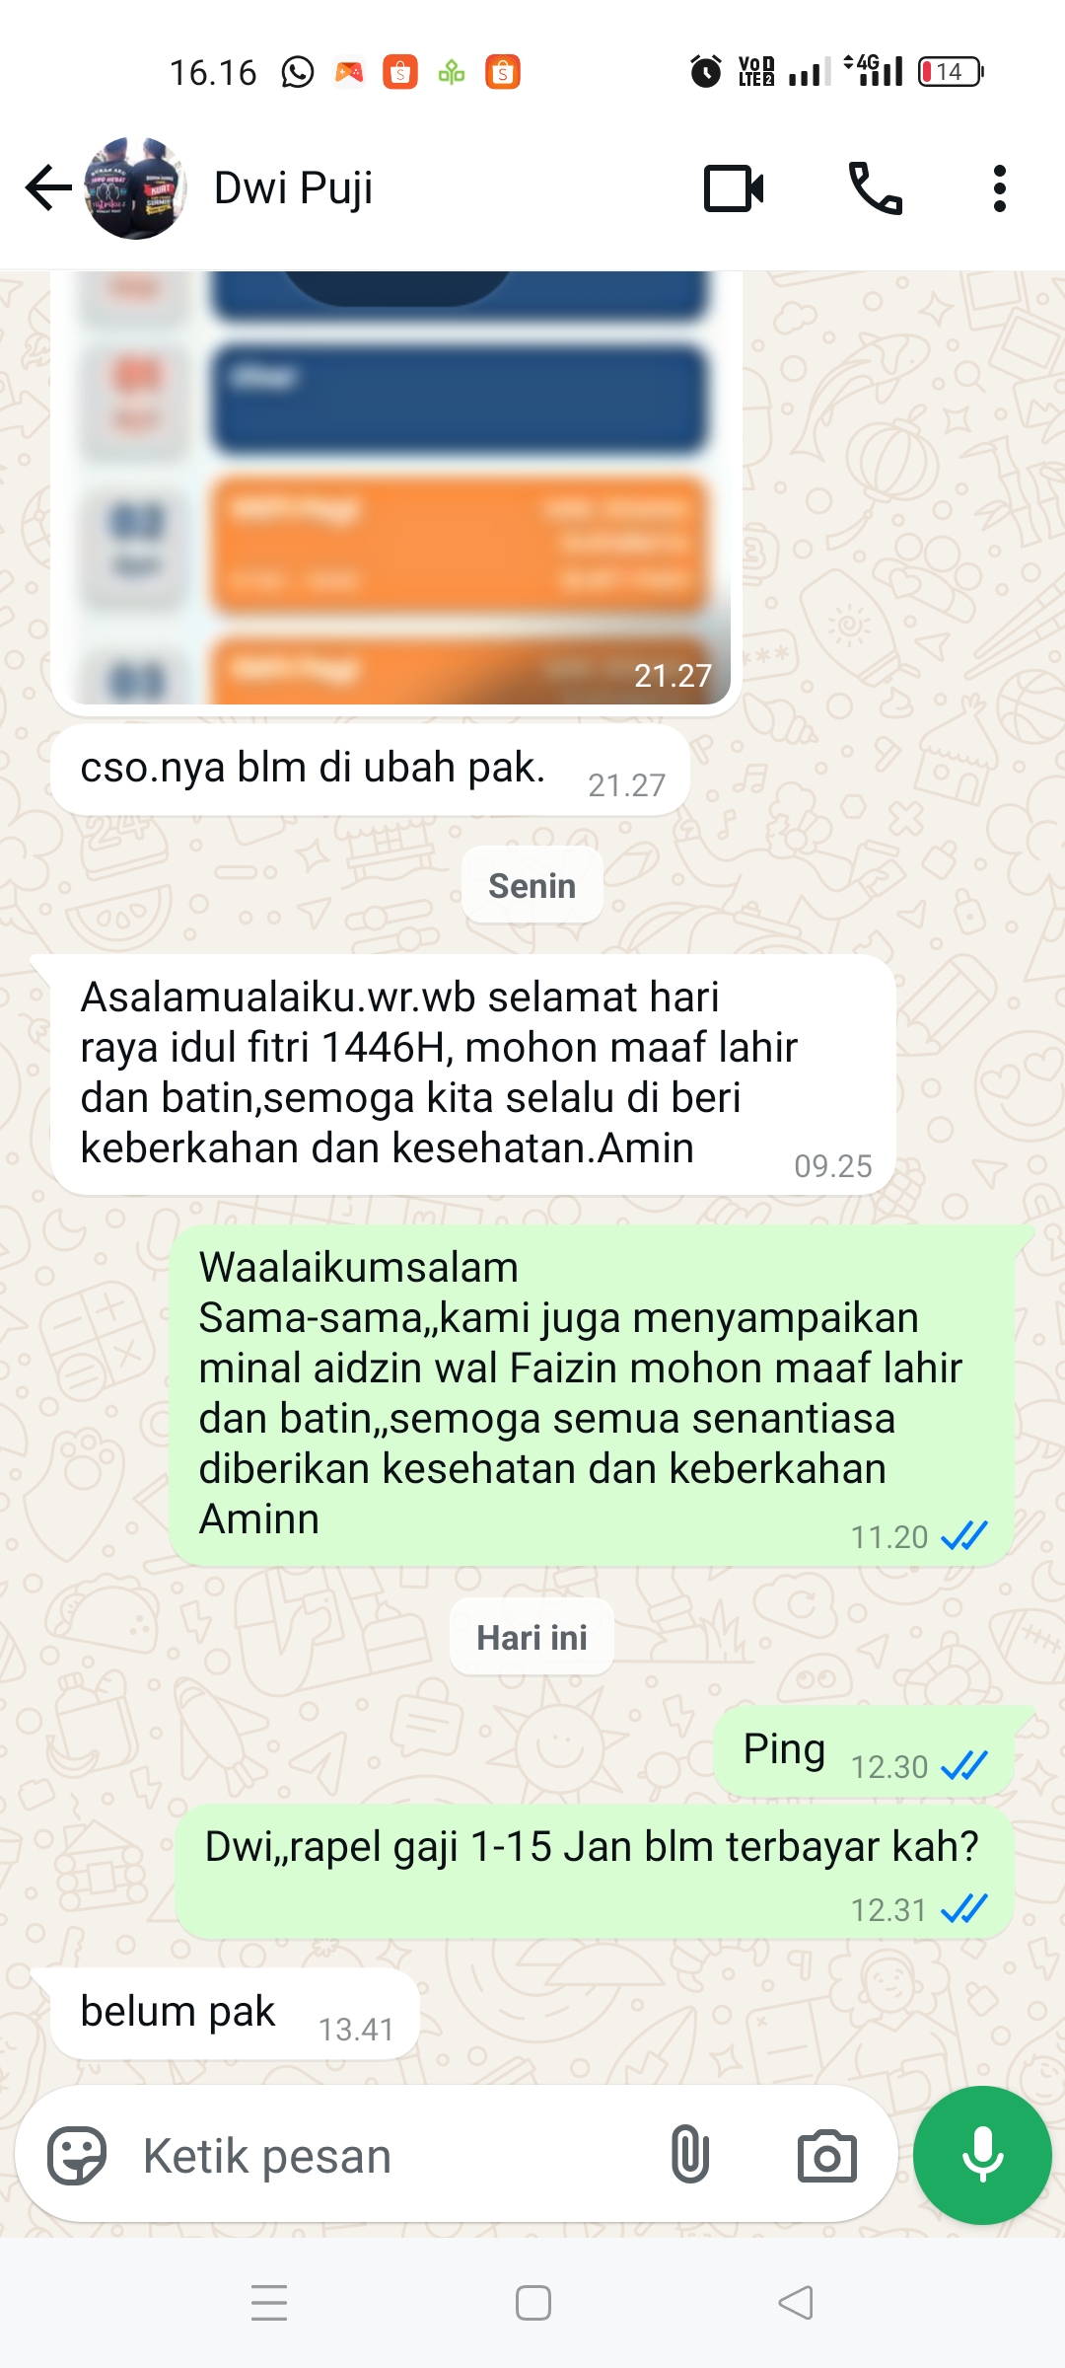Open the three-dot more options menu
The height and width of the screenshot is (2368, 1065).
tap(1000, 188)
